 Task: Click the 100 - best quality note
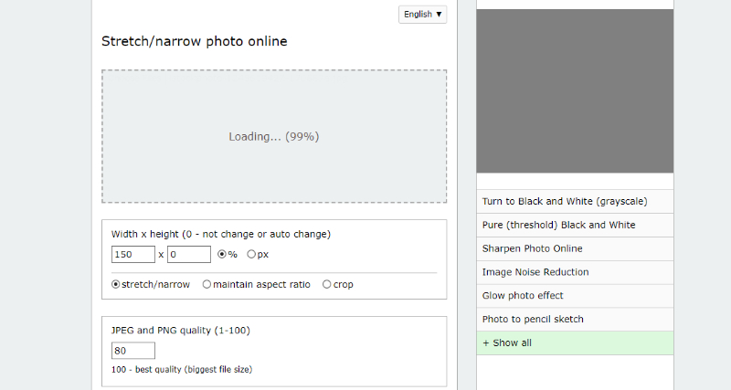tap(182, 370)
